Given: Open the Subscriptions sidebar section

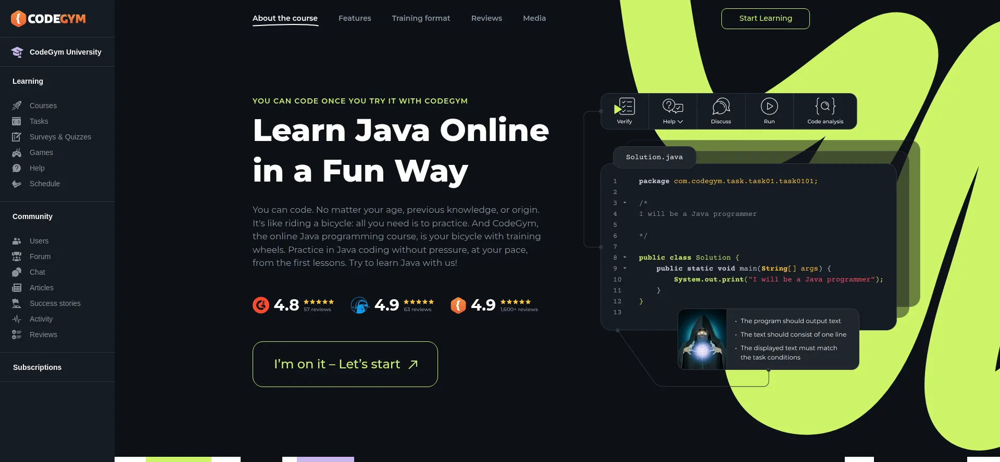Looking at the screenshot, I should coord(37,367).
